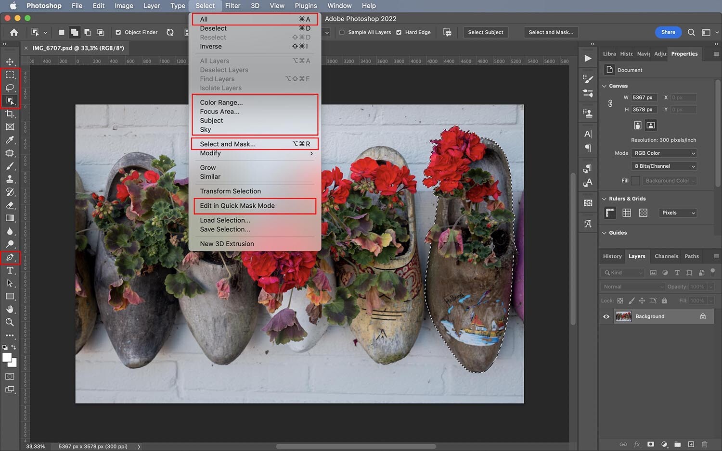This screenshot has height=451, width=722.
Task: Toggle layer filter on/off switch
Action: 713,272
